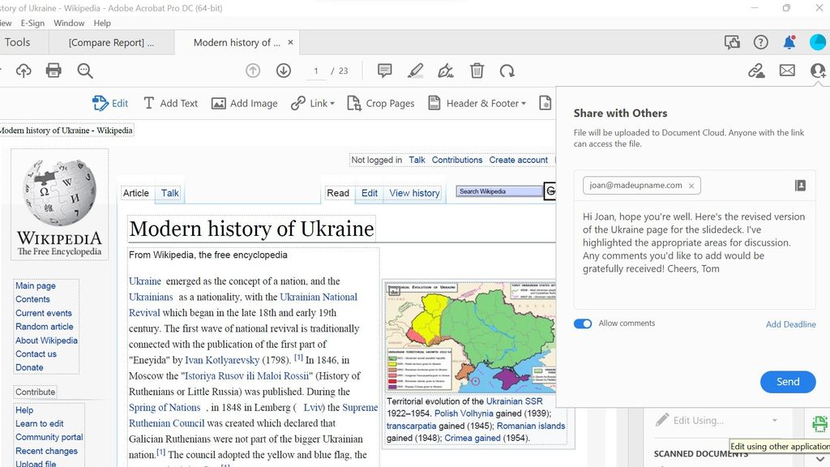Click the page number input field
Image resolution: width=830 pixels, height=467 pixels.
point(316,71)
